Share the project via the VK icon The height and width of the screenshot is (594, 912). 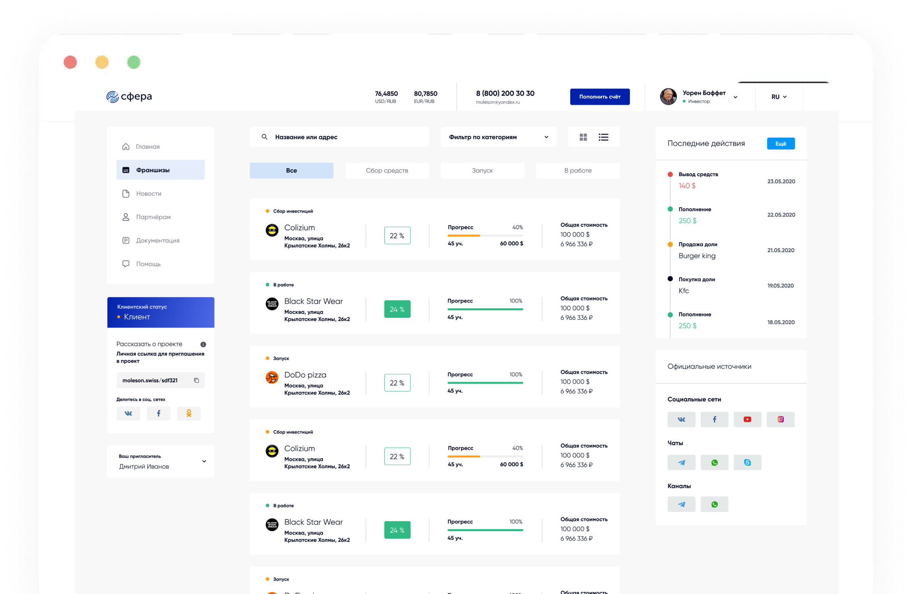click(128, 413)
